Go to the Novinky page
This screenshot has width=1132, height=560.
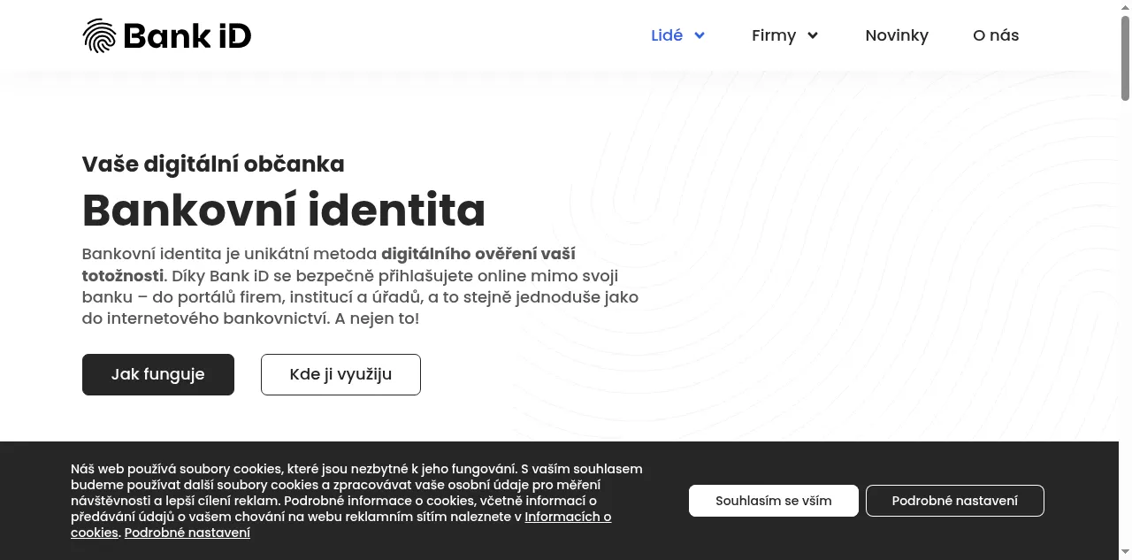(897, 35)
